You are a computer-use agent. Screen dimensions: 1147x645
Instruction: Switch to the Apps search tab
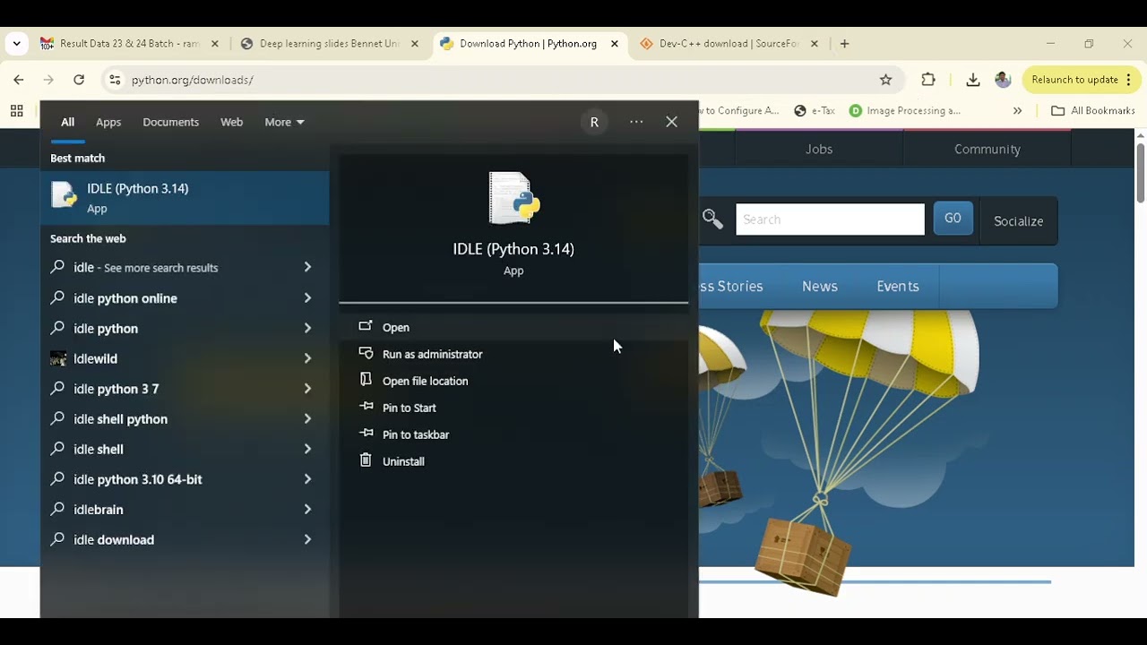pos(108,122)
